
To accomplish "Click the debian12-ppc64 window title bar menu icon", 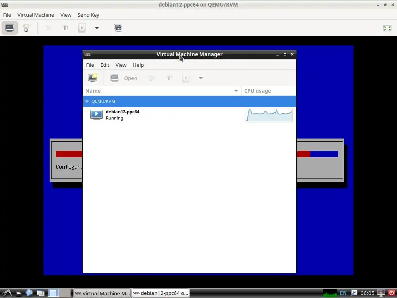I will click(5, 5).
